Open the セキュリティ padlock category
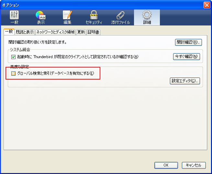Image resolution: width=212 pixels, height=174 pixels. [x=94, y=17]
